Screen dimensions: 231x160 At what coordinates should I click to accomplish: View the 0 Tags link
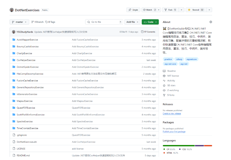50,22
